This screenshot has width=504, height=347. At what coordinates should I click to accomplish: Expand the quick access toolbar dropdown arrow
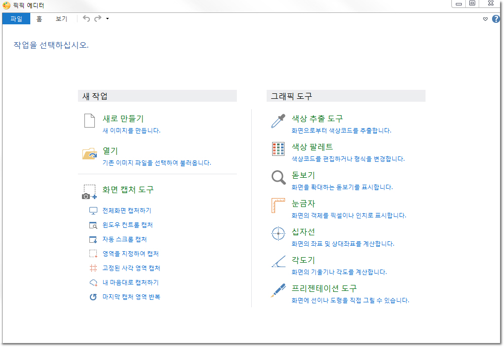click(107, 19)
